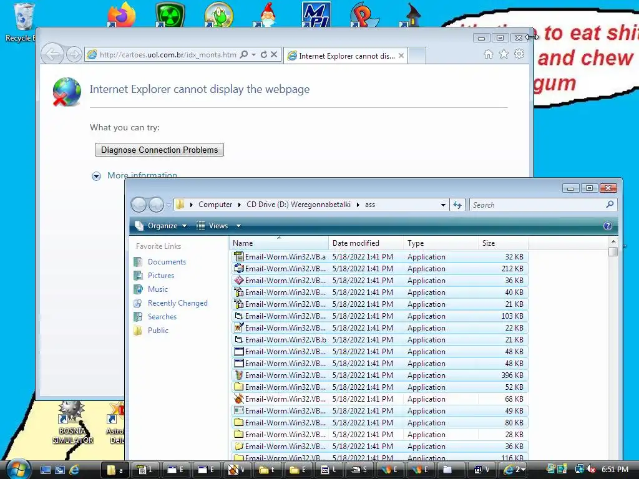The height and width of the screenshot is (479, 639).
Task: Click Diagnose Connection Problems button
Action: tap(159, 150)
